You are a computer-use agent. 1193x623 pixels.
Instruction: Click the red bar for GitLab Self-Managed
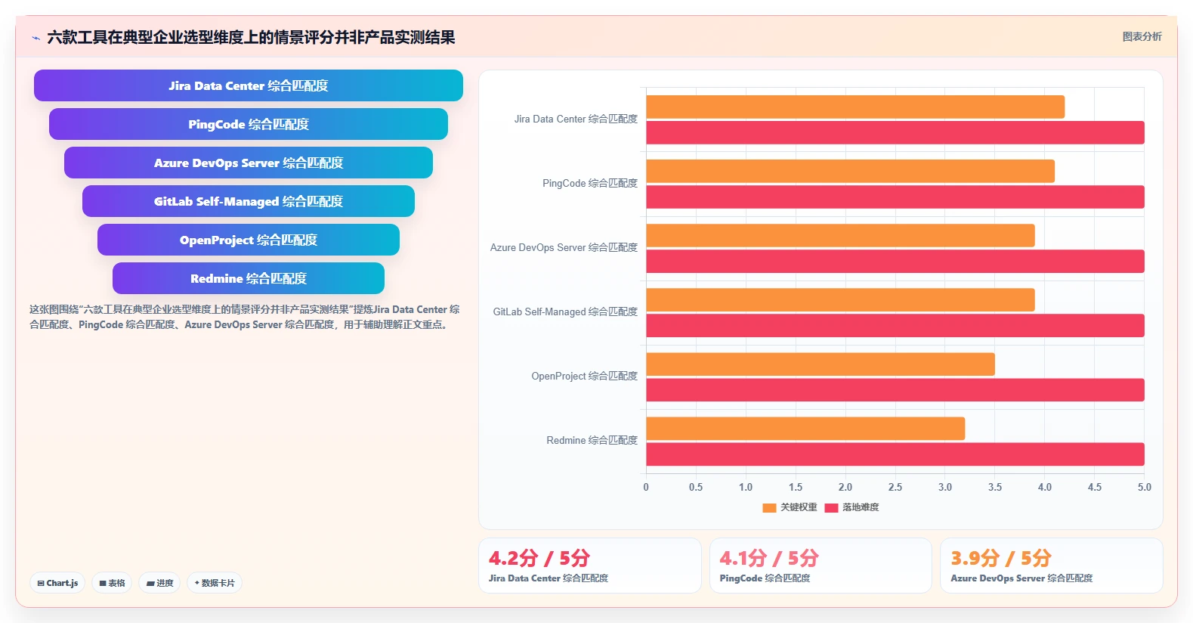click(x=895, y=325)
